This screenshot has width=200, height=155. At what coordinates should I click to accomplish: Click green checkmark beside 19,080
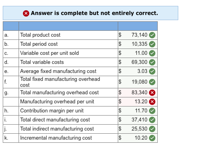(x=152, y=82)
